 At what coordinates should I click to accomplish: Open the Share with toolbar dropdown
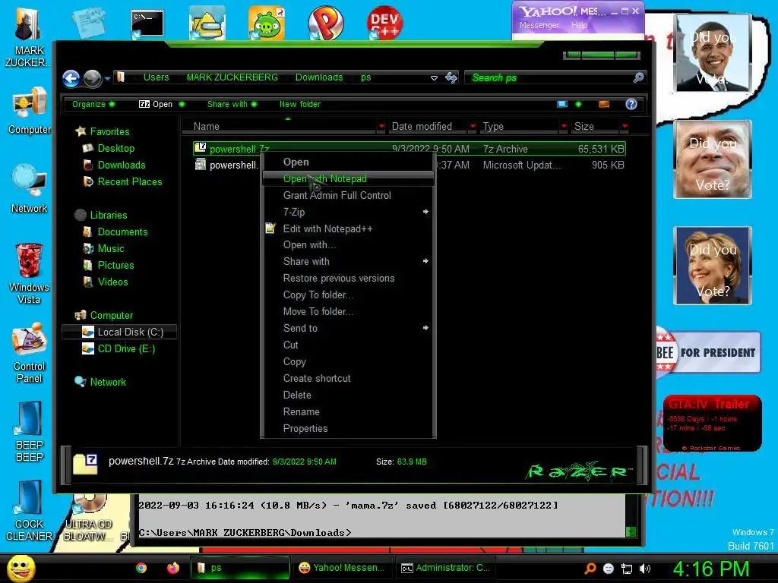click(232, 104)
